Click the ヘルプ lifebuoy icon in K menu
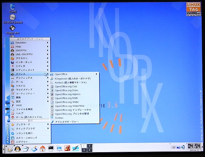This screenshot has width=205, height=157. point(13,113)
